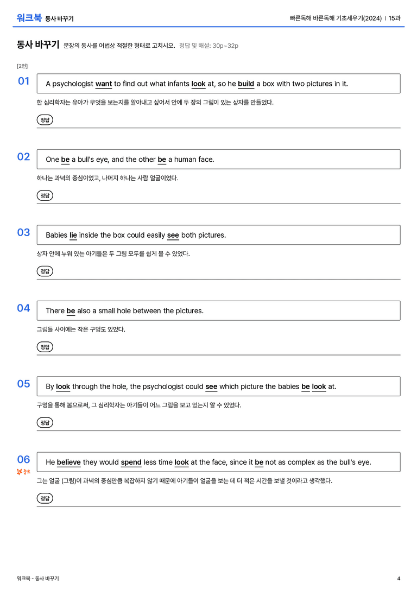Click the header text 빠른독해 바른독해 기초세우기(2024)
Image resolution: width=417 pixels, height=590 pixels.
tap(336, 18)
